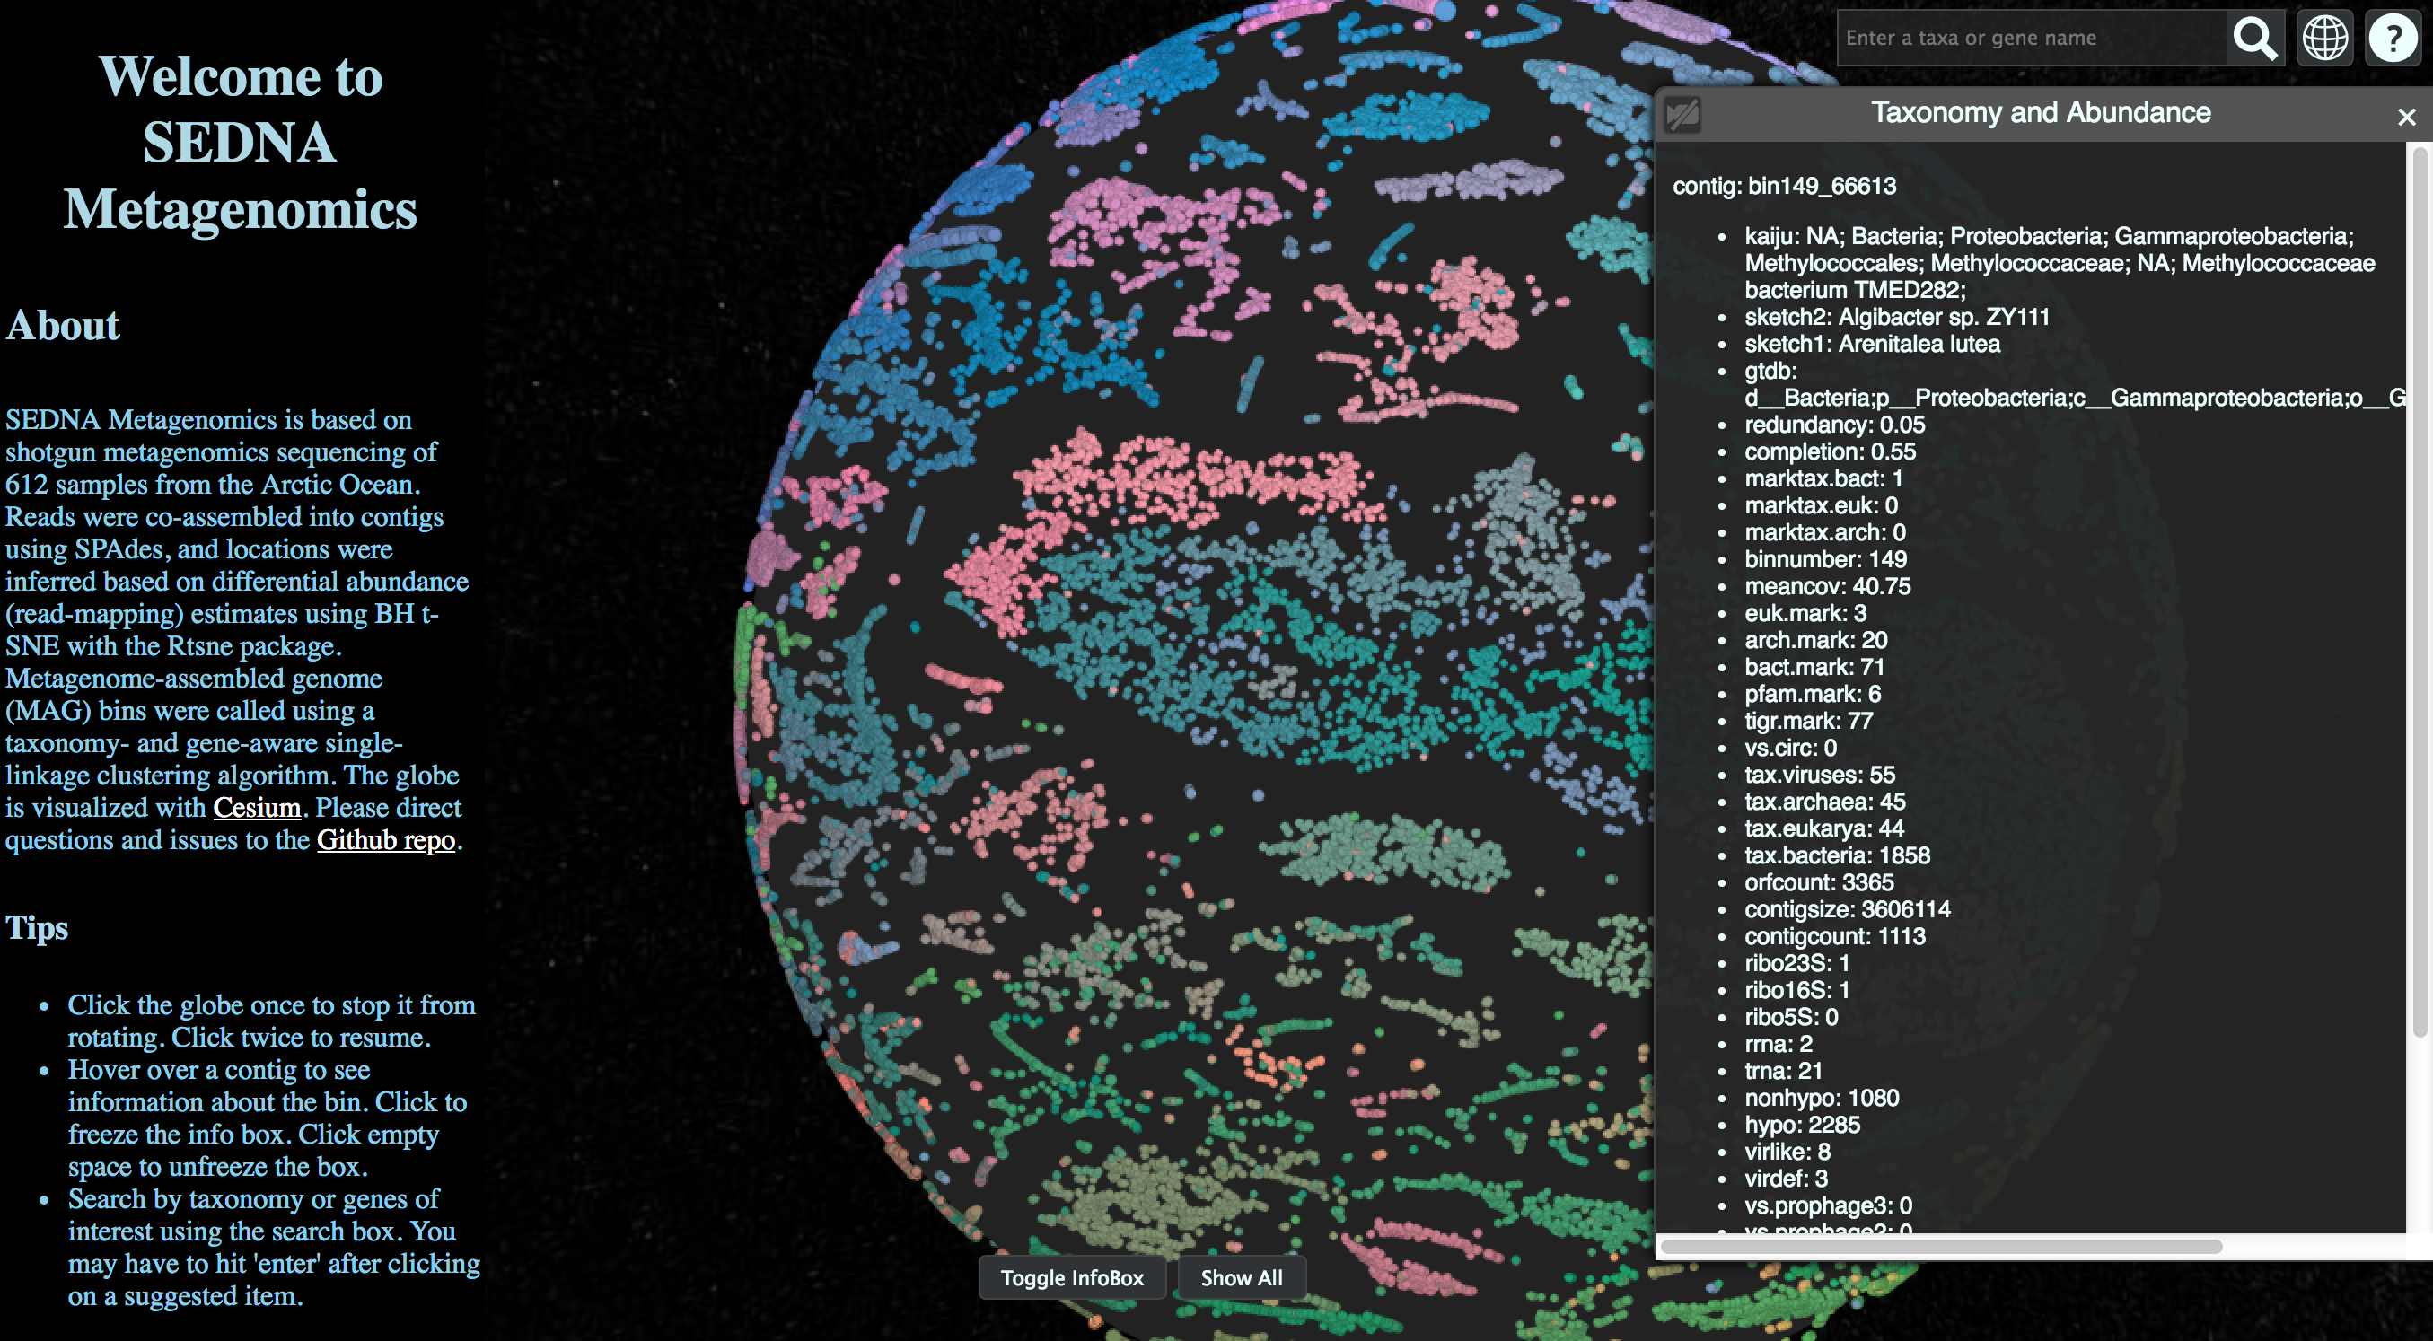Screen dimensions: 2433x1341
Task: Close the Taxonomy and Abundance panel
Action: click(x=2405, y=117)
